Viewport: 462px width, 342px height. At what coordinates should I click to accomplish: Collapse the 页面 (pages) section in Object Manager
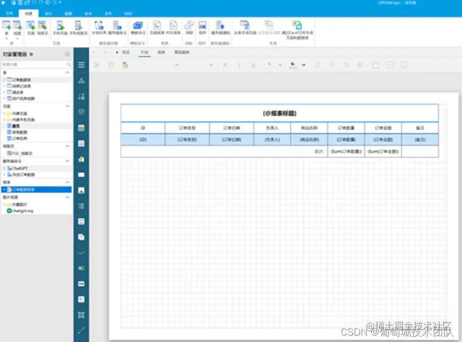(67, 106)
